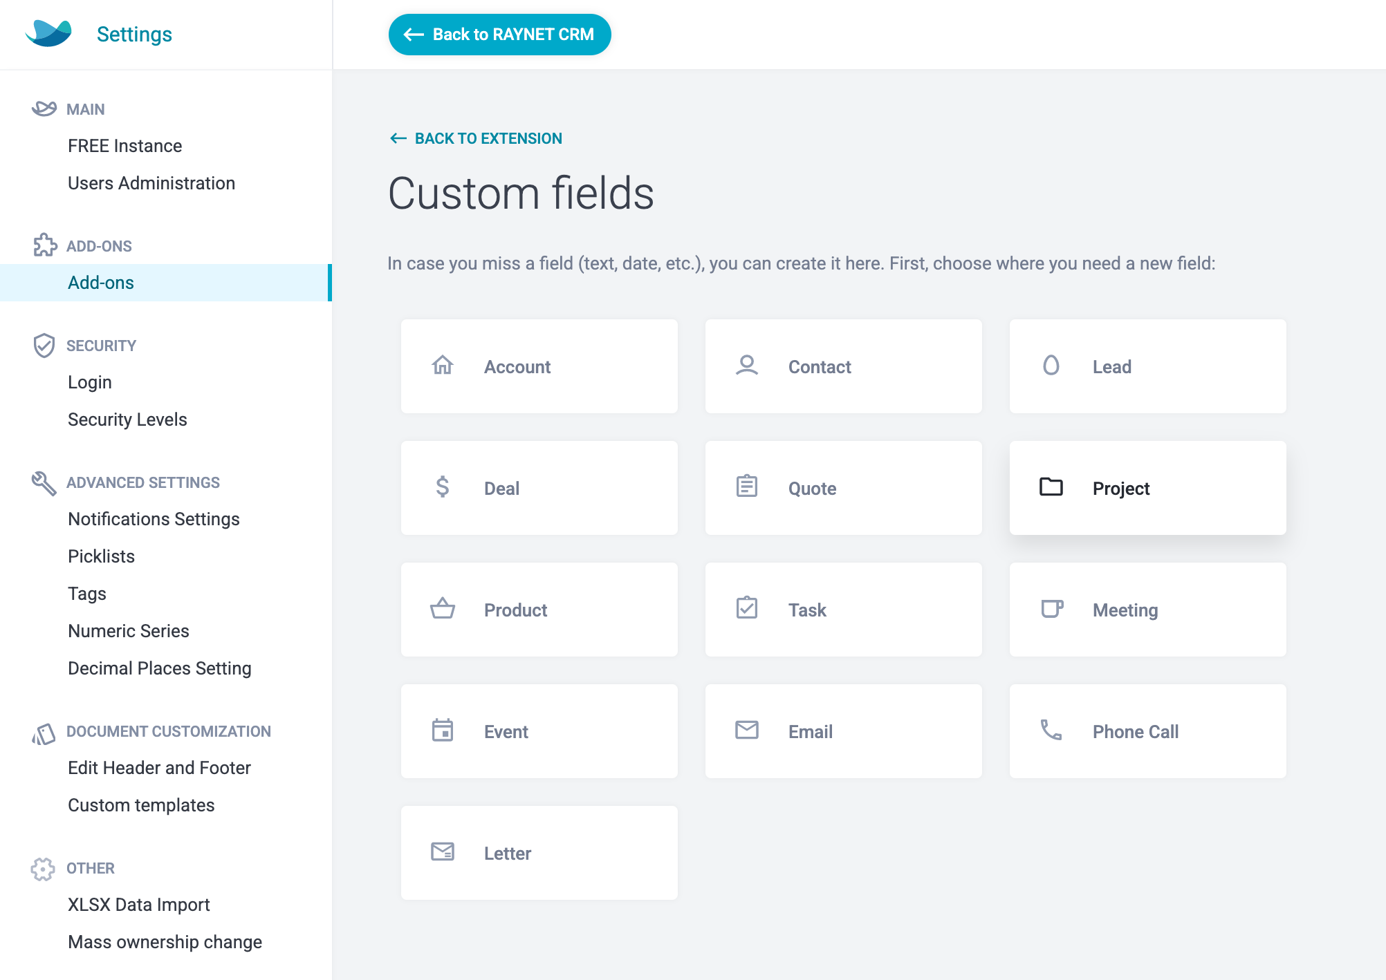Choose the Email card label

click(x=811, y=732)
